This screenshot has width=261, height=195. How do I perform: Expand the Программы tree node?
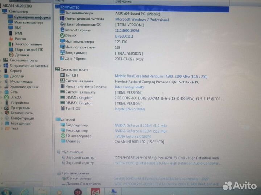(2, 108)
